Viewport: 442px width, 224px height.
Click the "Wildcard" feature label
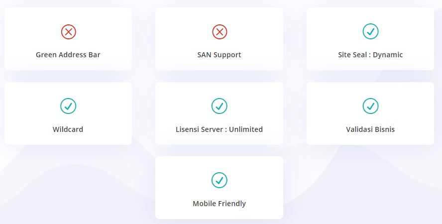point(68,129)
